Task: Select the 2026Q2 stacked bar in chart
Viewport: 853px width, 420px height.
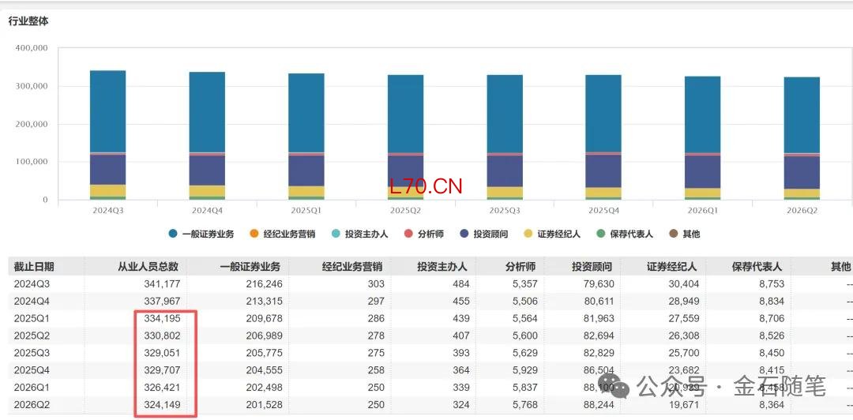Action: click(x=802, y=138)
